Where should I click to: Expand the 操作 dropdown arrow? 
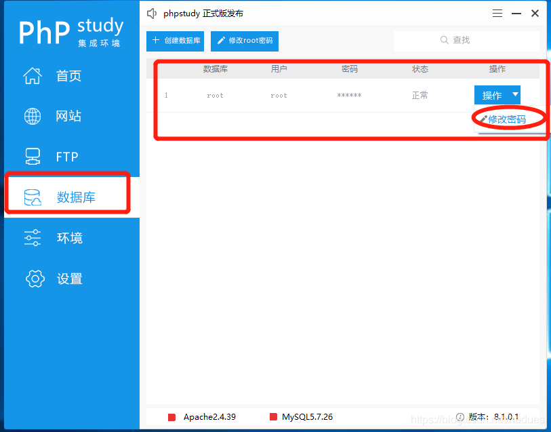(515, 95)
